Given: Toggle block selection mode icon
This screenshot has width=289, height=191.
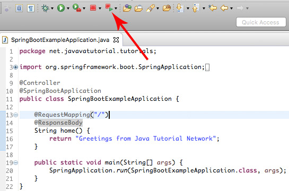Looking at the screenshot, I should tap(19, 8).
